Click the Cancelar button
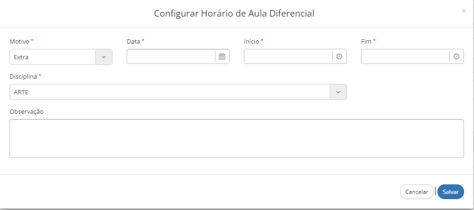 coord(417,192)
